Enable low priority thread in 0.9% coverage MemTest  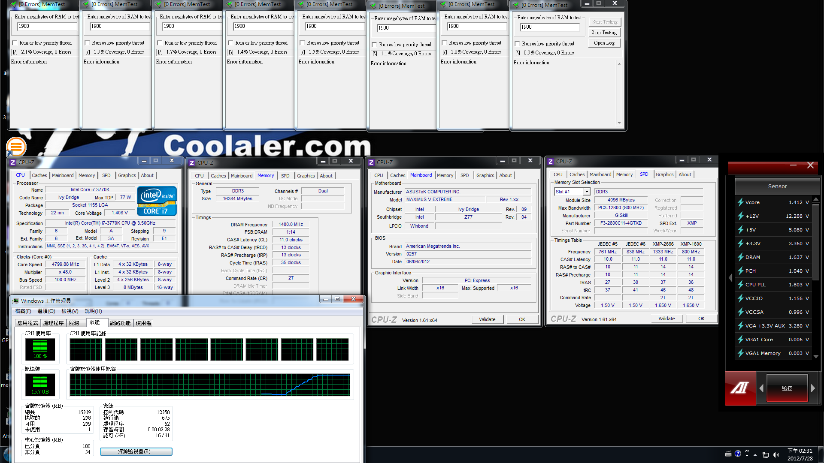click(518, 44)
